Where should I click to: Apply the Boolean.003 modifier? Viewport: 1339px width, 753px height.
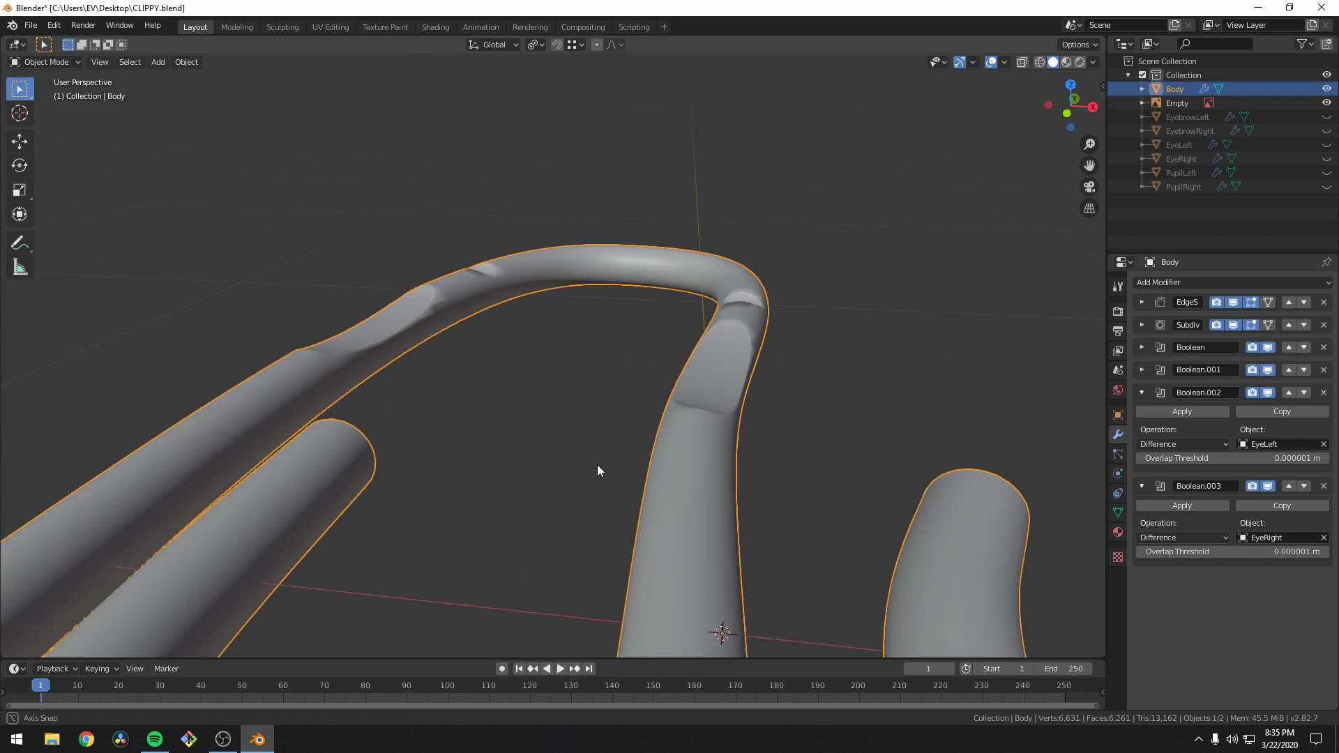[x=1182, y=505]
